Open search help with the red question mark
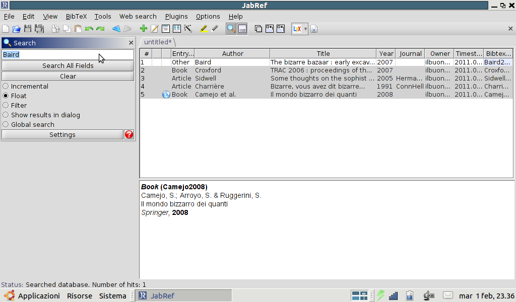 coord(129,134)
